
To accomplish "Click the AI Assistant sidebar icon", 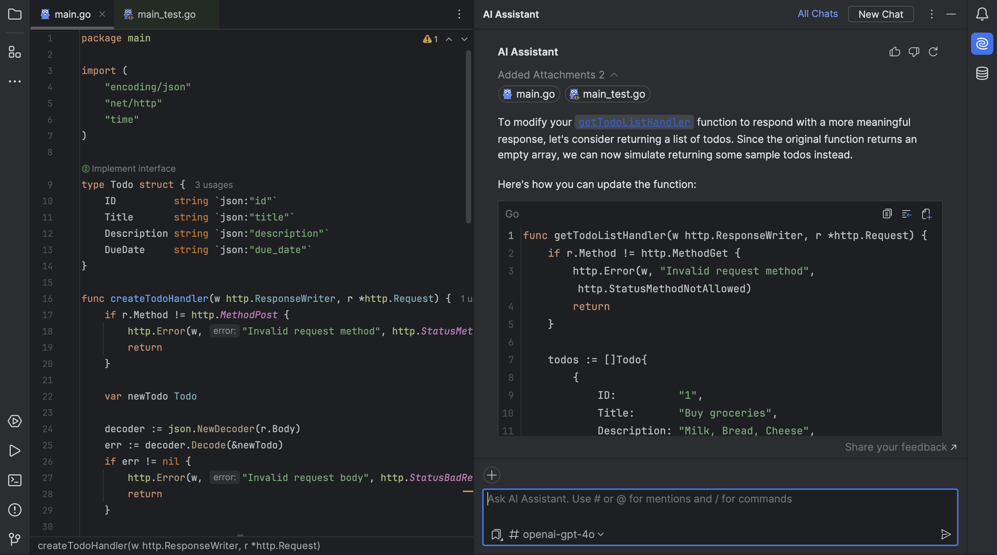I will [x=981, y=44].
